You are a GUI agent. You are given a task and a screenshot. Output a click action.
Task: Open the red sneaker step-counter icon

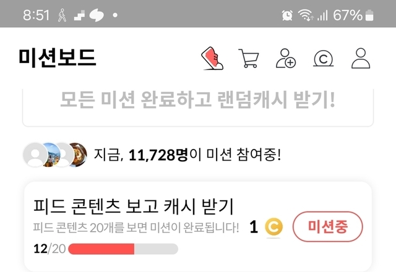(212, 58)
